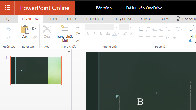Click the Bản trình ... file name
The width and height of the screenshot is (196, 110).
coord(106,8)
